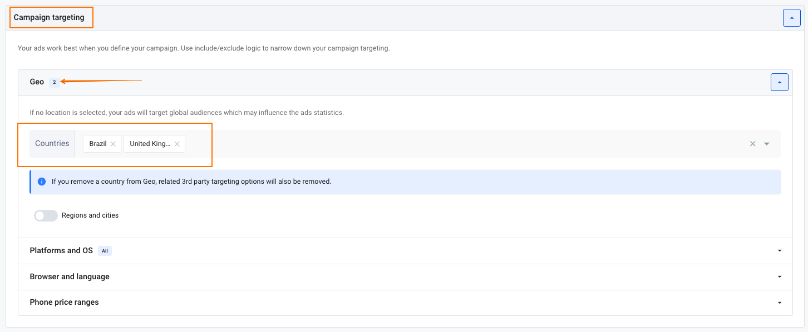Click the All badge beside Platforms and OS
Image resolution: width=808 pixels, height=332 pixels.
tap(105, 251)
